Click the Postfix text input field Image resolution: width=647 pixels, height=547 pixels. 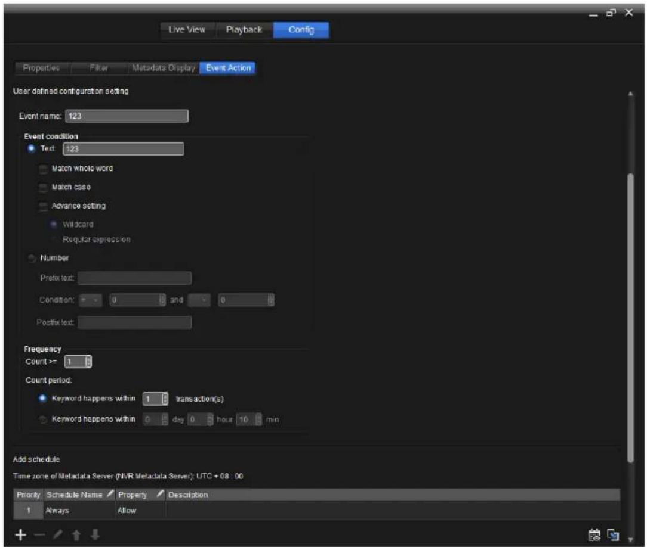tap(135, 322)
